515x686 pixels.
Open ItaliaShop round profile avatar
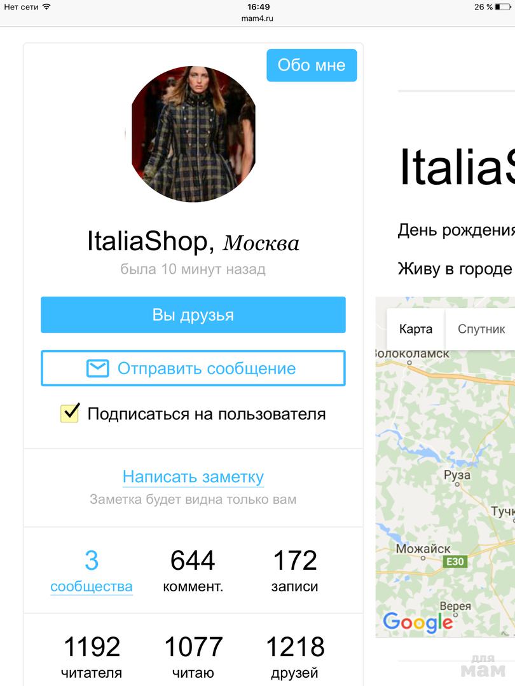point(193,134)
